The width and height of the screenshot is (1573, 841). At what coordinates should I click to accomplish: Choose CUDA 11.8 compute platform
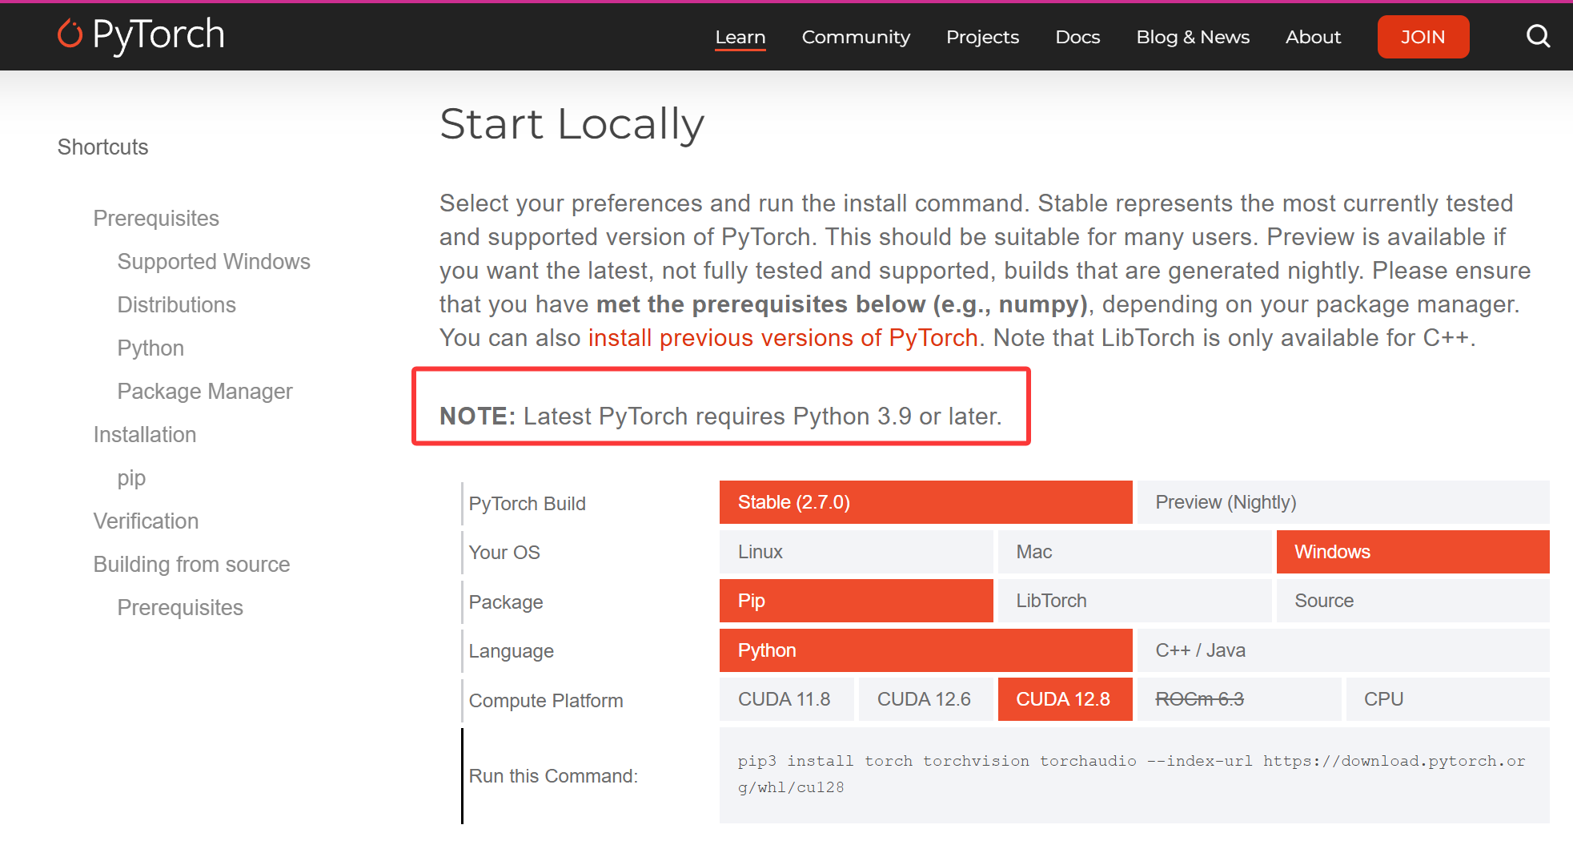point(786,699)
